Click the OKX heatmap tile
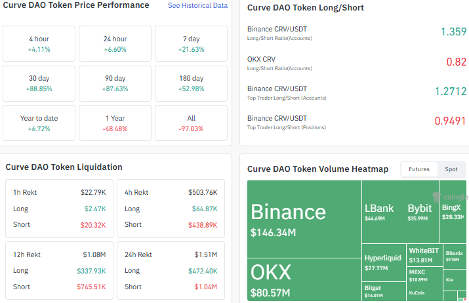The image size is (469, 303). pyautogui.click(x=304, y=279)
